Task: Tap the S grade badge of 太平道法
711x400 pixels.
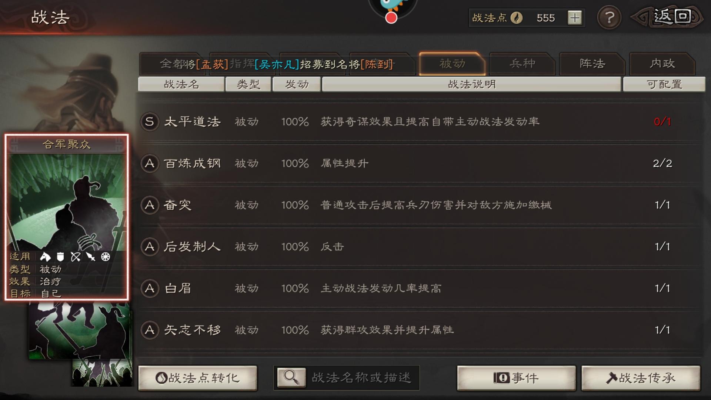Action: [x=149, y=121]
